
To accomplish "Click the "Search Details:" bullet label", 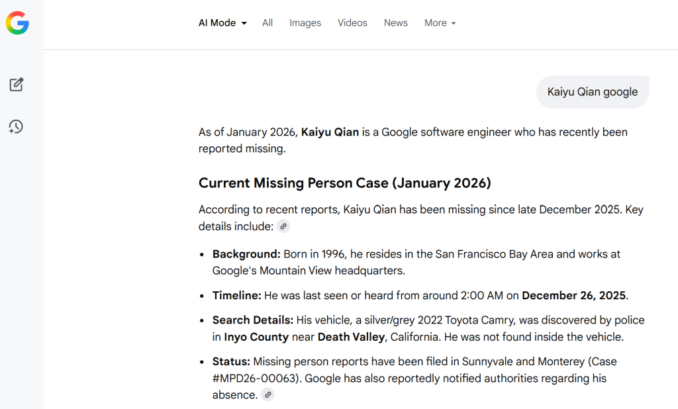I will pos(252,320).
